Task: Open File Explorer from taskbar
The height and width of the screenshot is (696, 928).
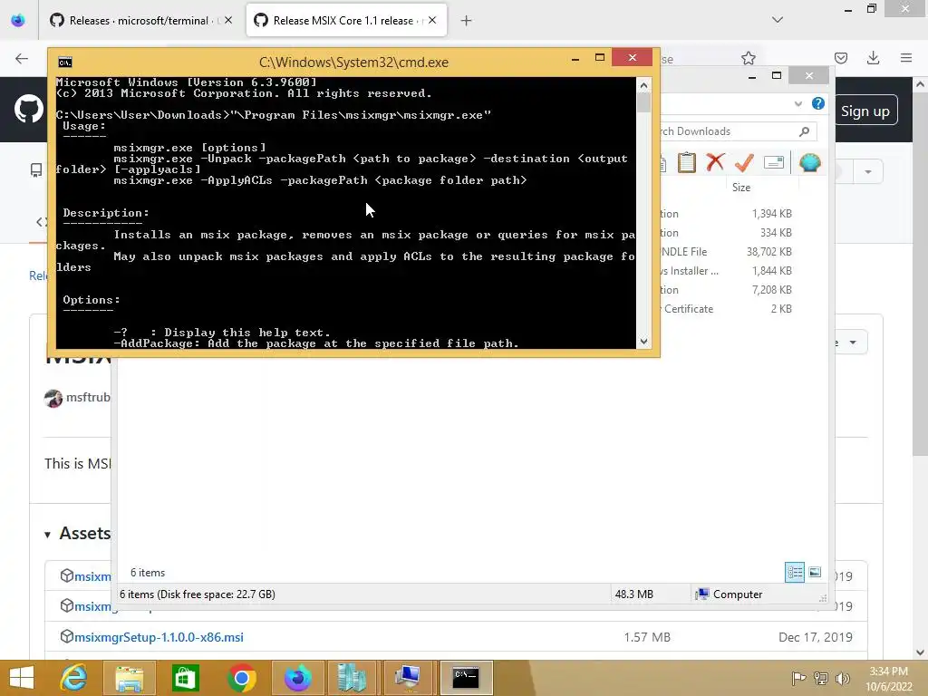Action: pos(130,678)
